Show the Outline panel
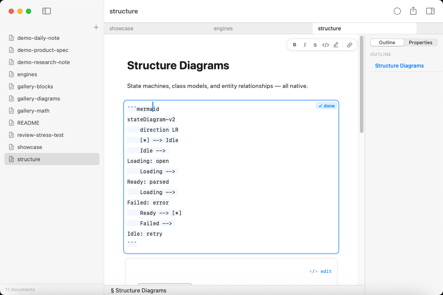Viewport: 443px width, 295px height. [387, 42]
